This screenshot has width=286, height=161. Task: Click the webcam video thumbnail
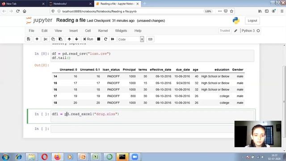coord(258,134)
